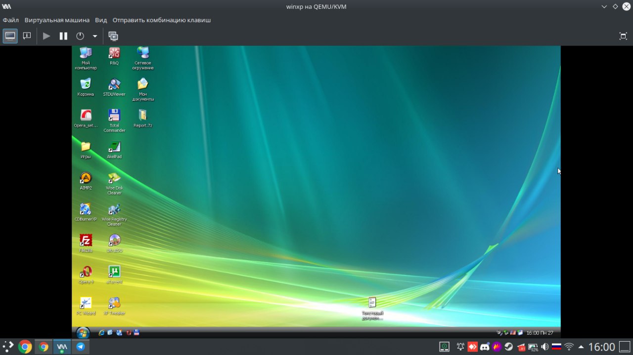The image size is (633, 355).
Task: Open the Игры folder on desktop
Action: (86, 150)
